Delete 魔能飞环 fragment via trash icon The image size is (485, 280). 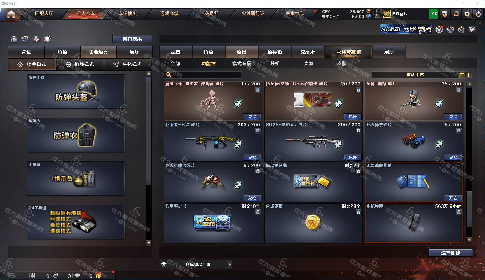258,90
